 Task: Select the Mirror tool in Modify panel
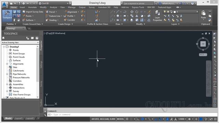tap(137, 16)
